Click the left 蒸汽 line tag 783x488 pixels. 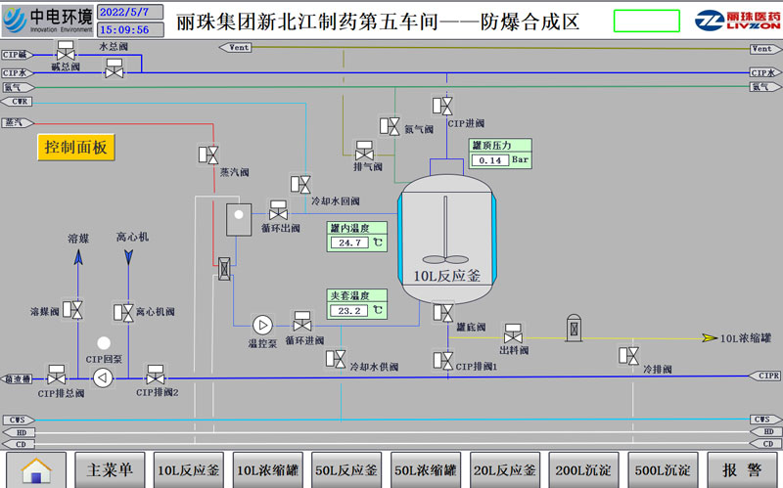(18, 122)
